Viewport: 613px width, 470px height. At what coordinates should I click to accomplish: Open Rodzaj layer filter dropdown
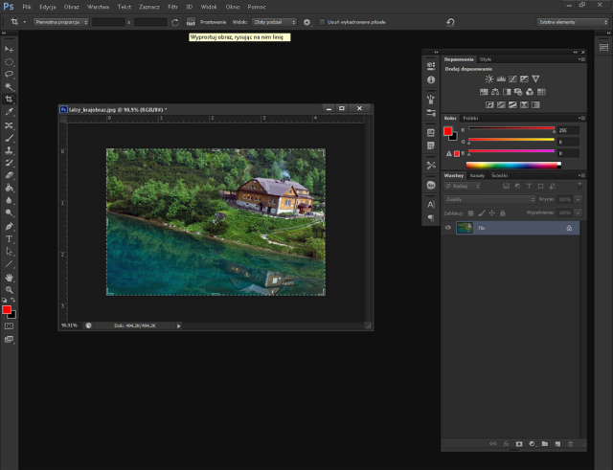point(462,187)
